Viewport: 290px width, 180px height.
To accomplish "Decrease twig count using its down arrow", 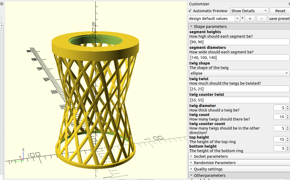I will click(x=287, y=118).
